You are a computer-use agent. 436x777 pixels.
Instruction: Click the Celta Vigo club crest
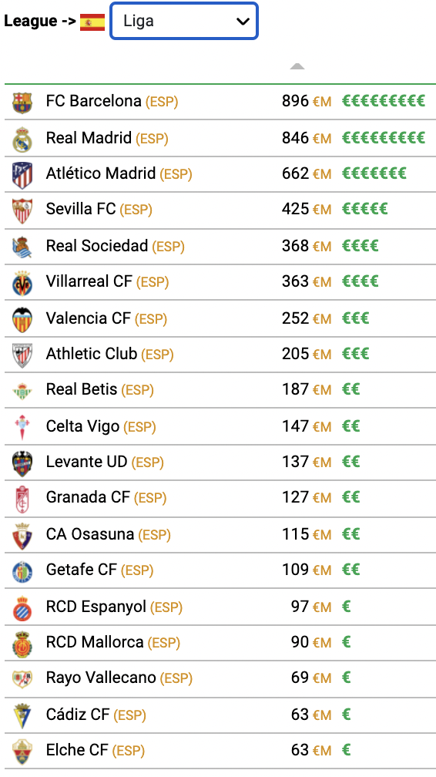coord(22,427)
